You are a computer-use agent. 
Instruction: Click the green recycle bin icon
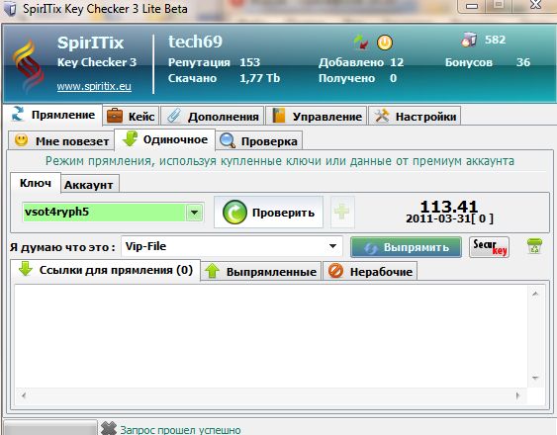point(534,246)
